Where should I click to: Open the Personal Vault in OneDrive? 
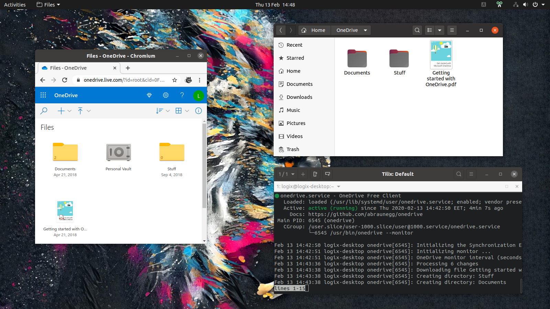(x=119, y=152)
